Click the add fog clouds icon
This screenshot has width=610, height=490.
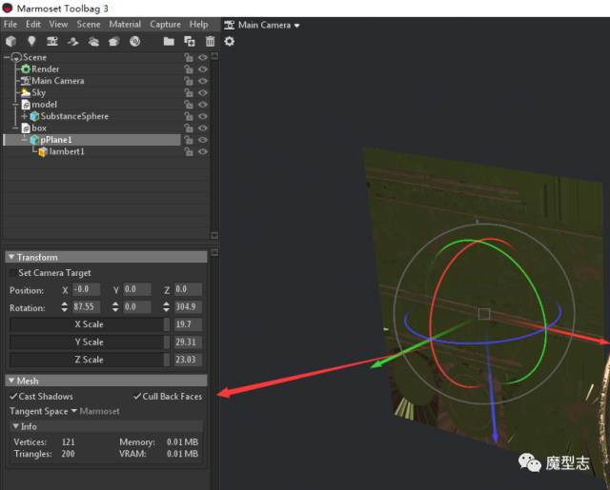click(x=93, y=41)
